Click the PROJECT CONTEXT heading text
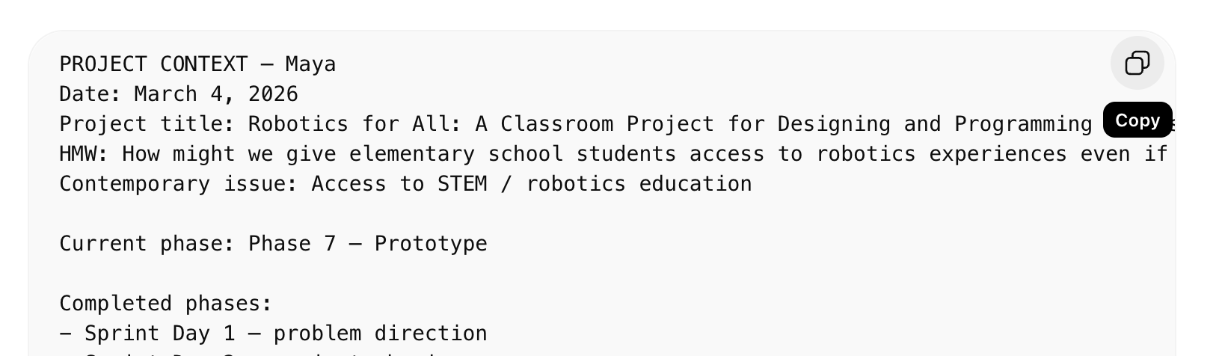 coord(153,64)
